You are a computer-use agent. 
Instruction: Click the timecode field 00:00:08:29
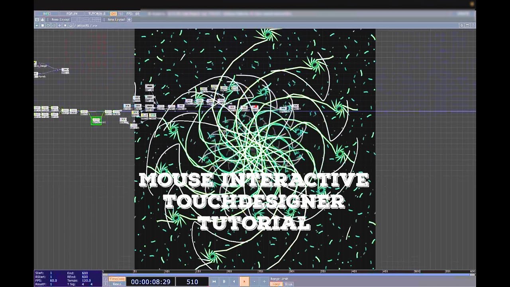(x=151, y=282)
